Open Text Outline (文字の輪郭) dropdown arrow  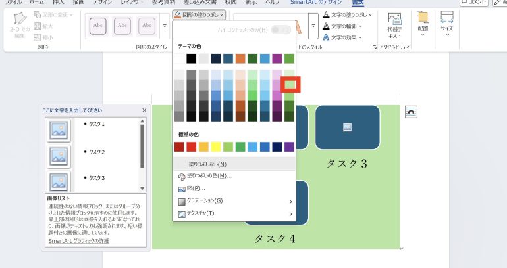(360, 26)
